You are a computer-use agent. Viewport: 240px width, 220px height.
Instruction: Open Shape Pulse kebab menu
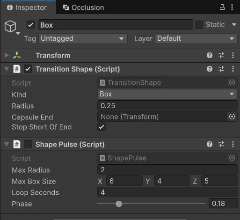point(233,144)
